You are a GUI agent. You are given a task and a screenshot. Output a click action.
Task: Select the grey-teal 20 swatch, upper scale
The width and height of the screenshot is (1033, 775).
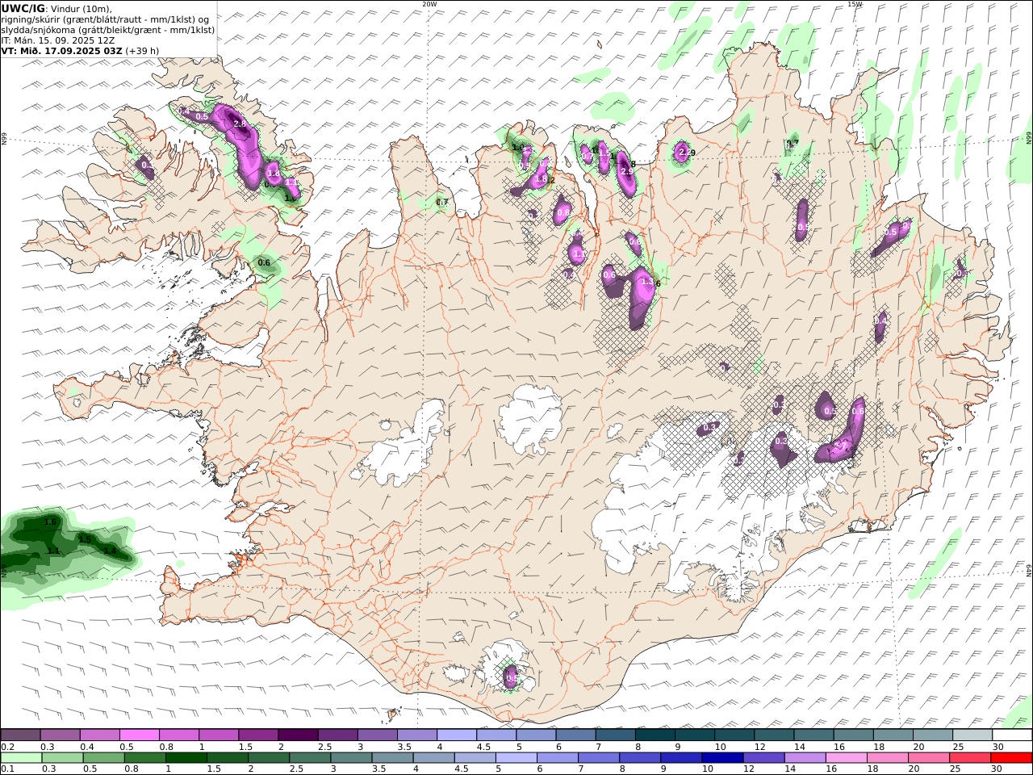click(932, 735)
